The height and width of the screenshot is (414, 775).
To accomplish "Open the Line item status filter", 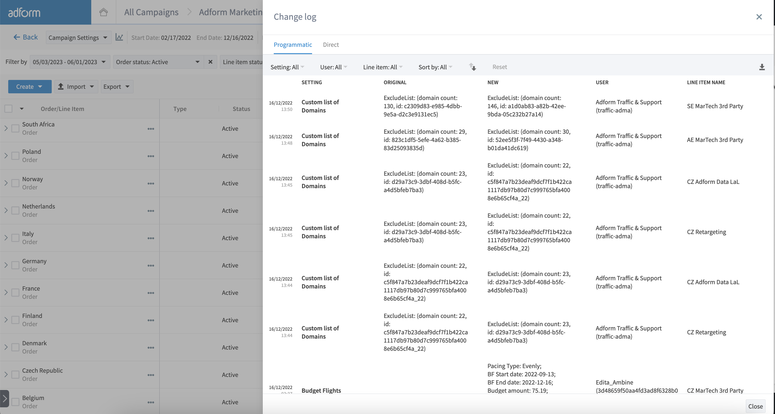I will [x=242, y=62].
